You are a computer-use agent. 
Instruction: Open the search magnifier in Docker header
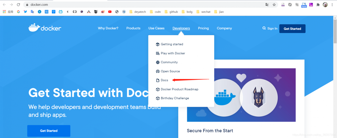[264, 28]
